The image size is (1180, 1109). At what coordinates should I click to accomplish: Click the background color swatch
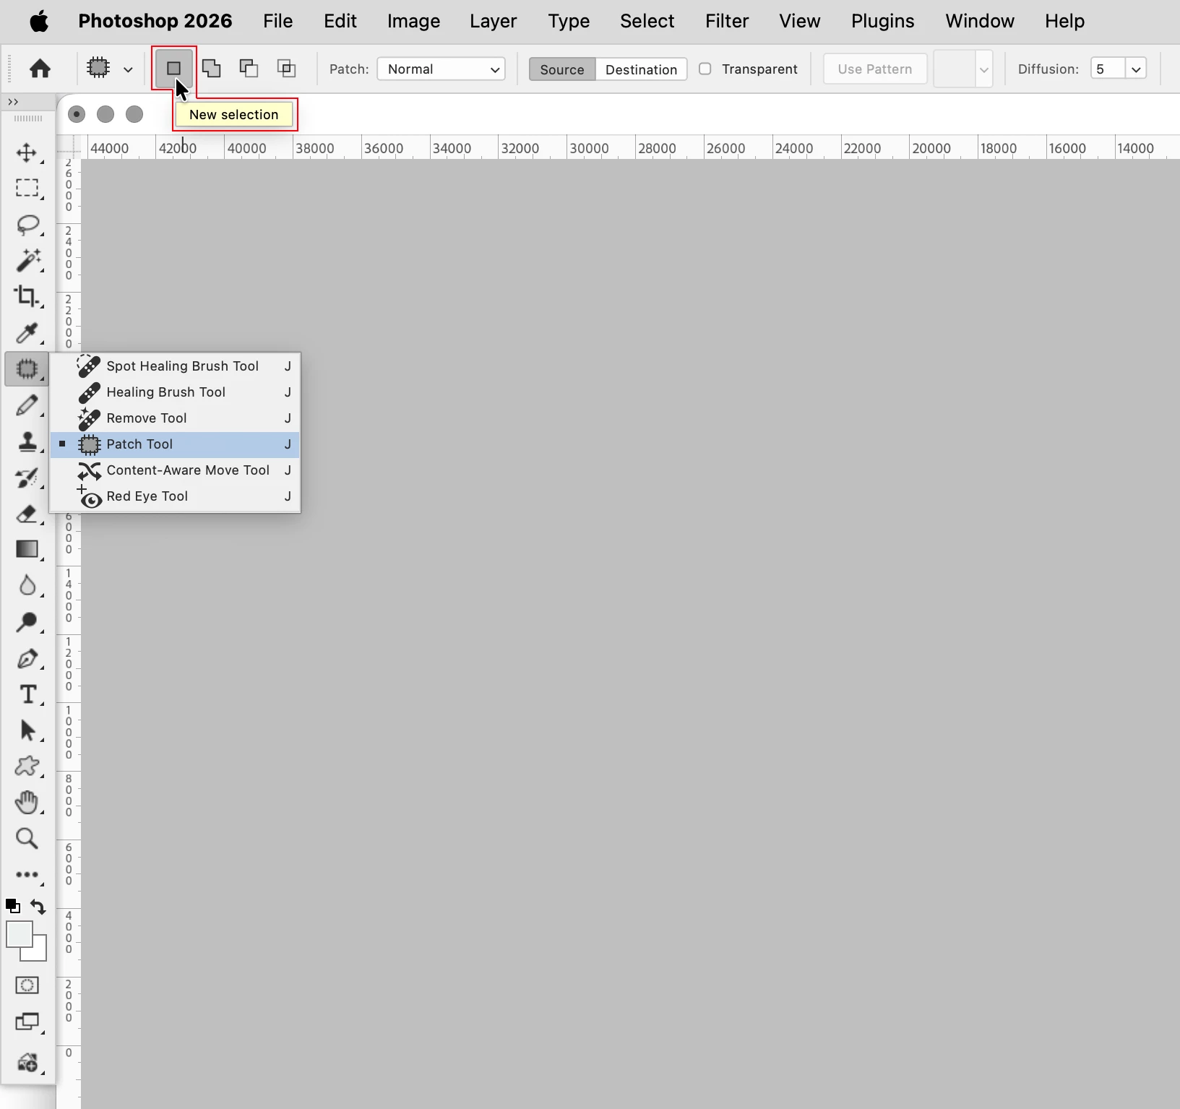click(x=40, y=953)
